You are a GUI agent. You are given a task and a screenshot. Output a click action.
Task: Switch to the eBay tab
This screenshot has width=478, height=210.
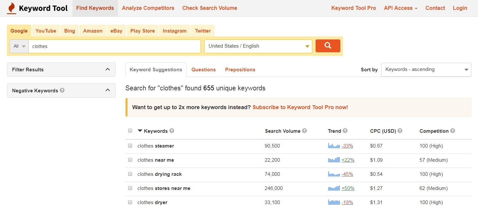click(x=116, y=31)
